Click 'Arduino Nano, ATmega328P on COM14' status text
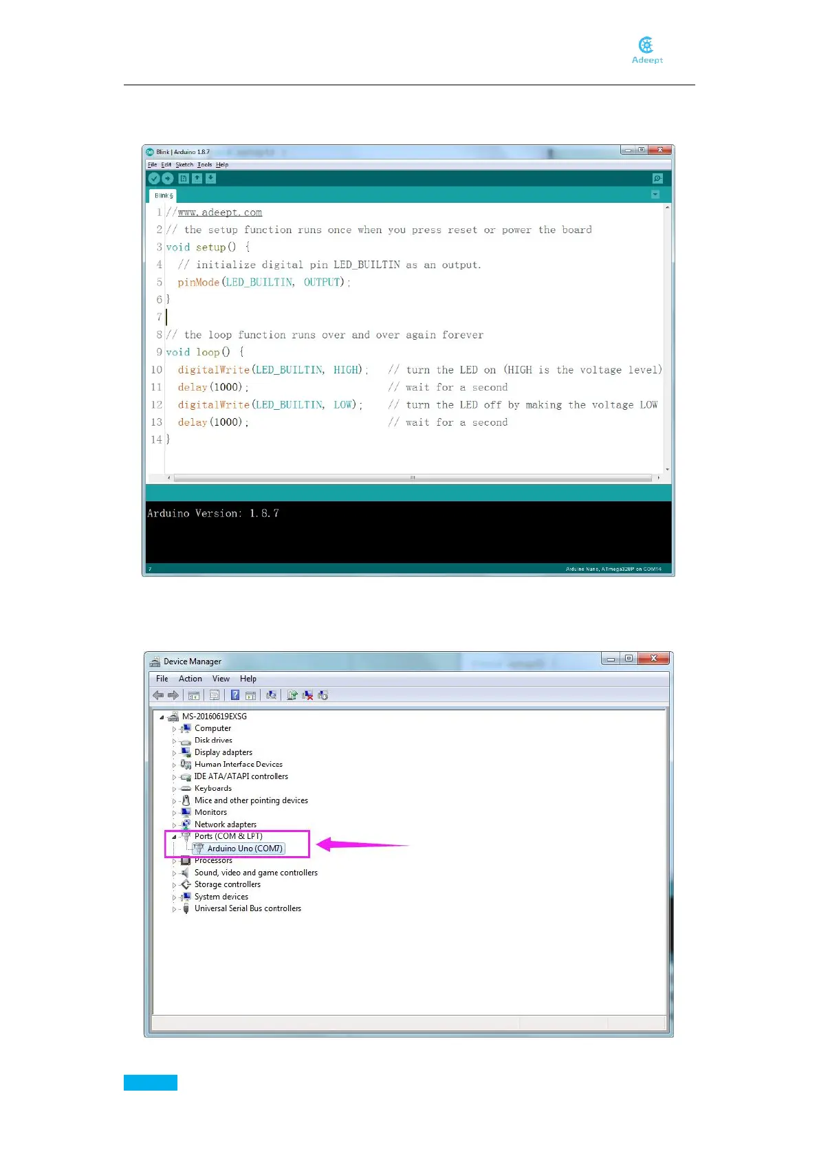 613,569
